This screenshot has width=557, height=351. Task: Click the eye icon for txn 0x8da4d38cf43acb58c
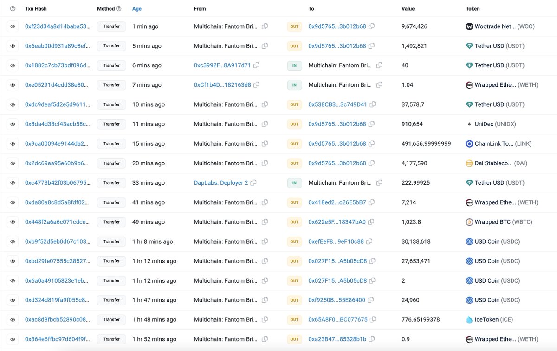[13, 124]
